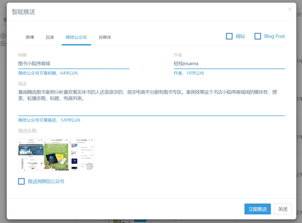Tick the Blog Post checkbox box
The height and width of the screenshot is (223, 302).
[258, 36]
